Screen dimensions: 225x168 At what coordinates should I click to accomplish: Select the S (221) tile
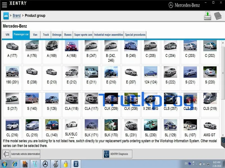(x=190, y=78)
